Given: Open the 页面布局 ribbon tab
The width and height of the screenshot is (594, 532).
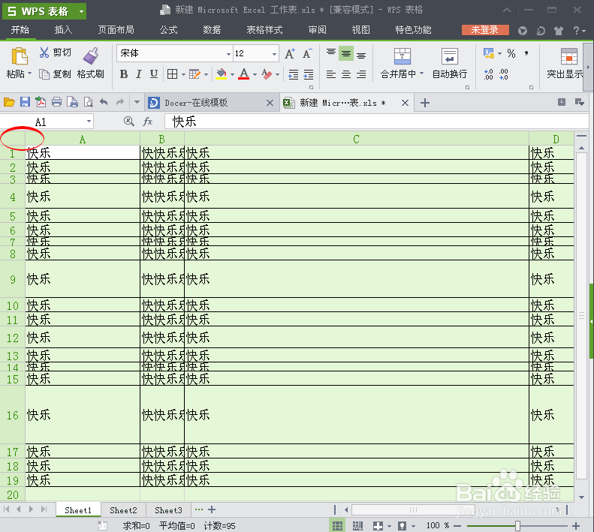Looking at the screenshot, I should coord(116,29).
